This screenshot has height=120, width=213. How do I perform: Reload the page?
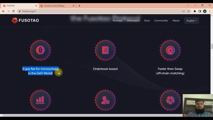click(x=13, y=11)
